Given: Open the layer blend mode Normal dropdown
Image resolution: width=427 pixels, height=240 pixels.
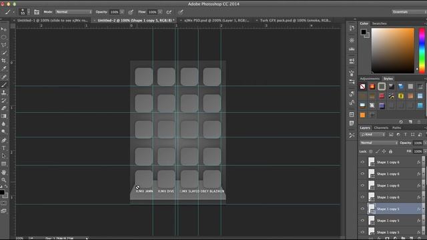Looking at the screenshot, I should [x=378, y=143].
